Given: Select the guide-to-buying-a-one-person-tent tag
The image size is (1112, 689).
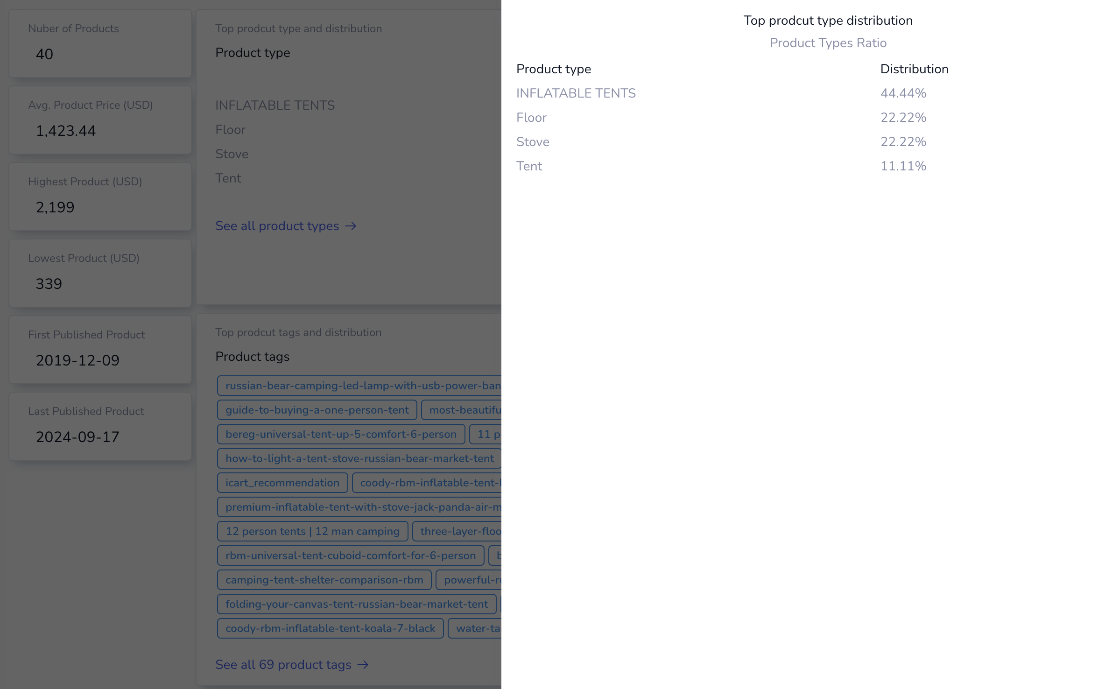Looking at the screenshot, I should click(317, 410).
